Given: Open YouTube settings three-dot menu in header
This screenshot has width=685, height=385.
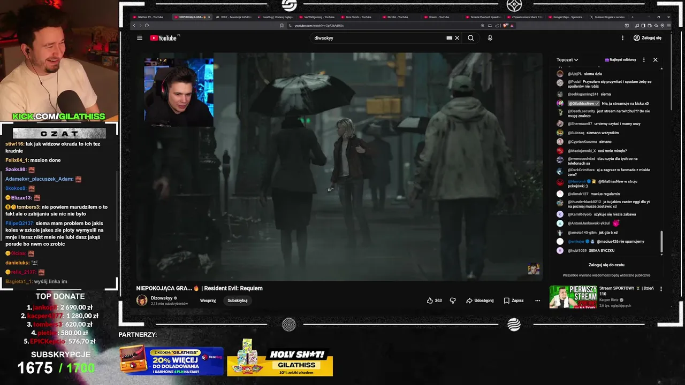Looking at the screenshot, I should pyautogui.click(x=622, y=38).
